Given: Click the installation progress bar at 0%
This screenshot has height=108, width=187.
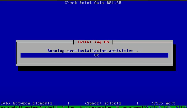Looking at the screenshot, I should [x=94, y=55].
